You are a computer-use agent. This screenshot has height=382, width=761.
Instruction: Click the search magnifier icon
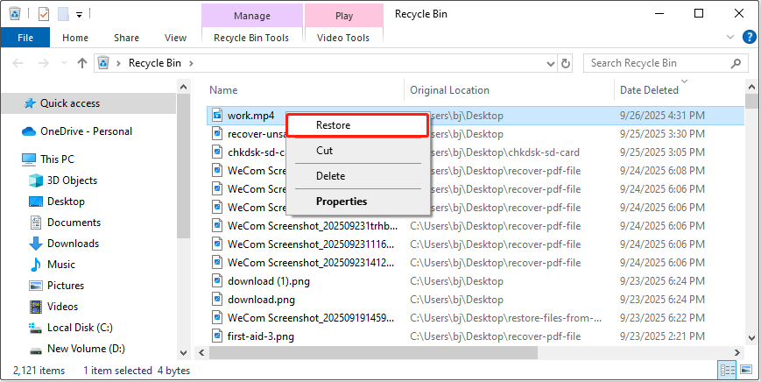(x=736, y=63)
